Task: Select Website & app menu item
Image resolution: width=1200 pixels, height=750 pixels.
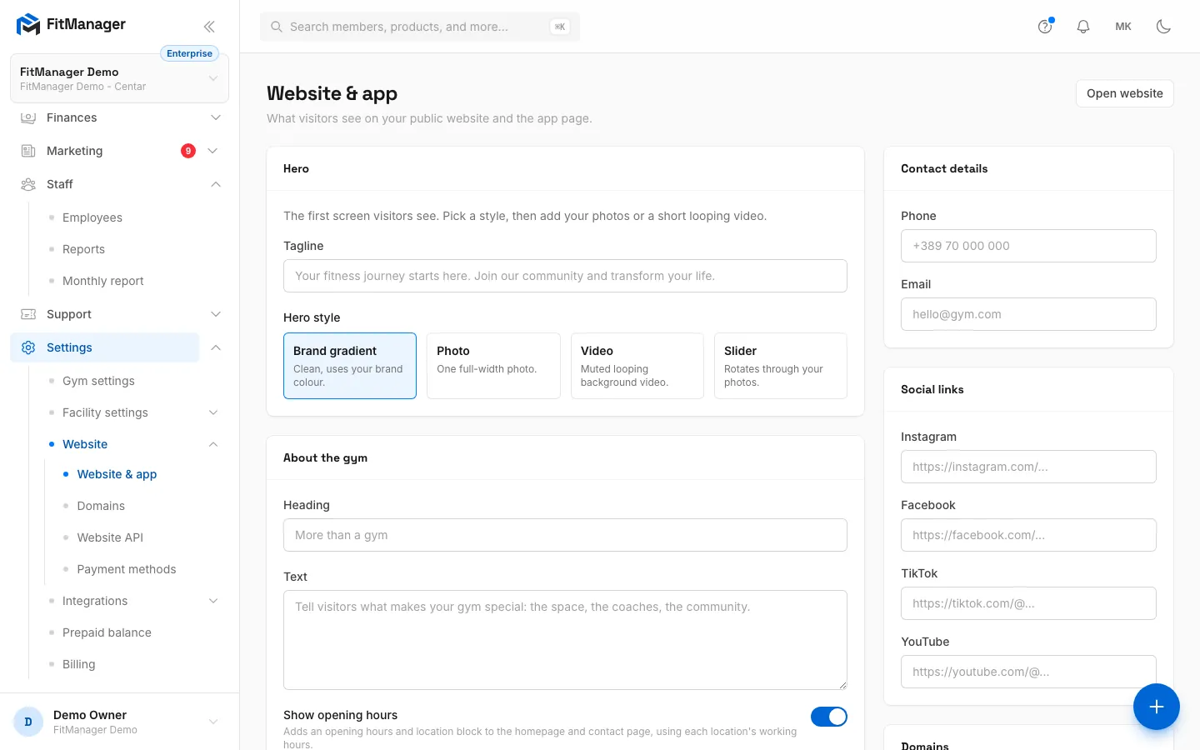Action: pos(117,474)
